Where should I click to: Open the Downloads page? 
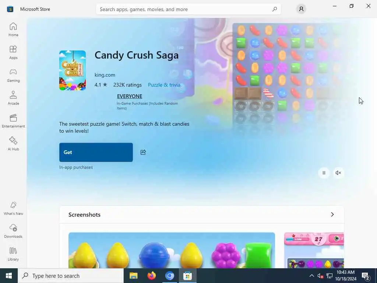[13, 231]
